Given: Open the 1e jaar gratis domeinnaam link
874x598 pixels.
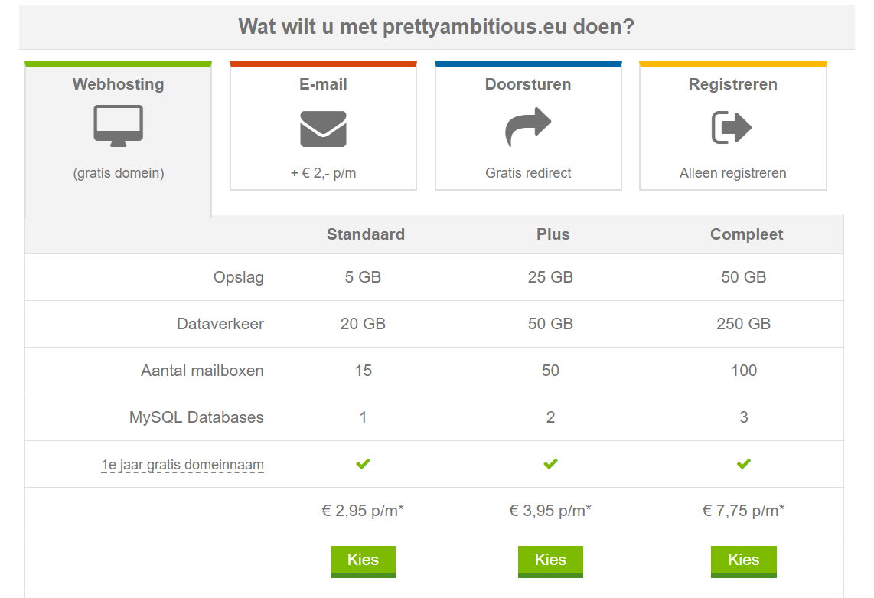Looking at the screenshot, I should tap(182, 465).
